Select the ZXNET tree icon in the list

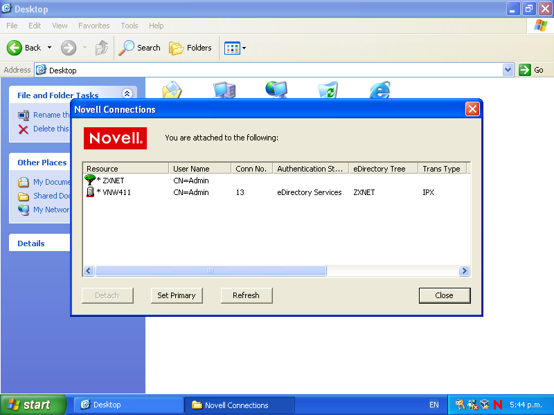pos(90,180)
